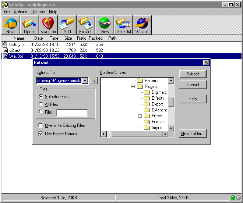Click the Extract toolbar icon
Image resolution: width=243 pixels, height=203 pixels.
point(85,25)
